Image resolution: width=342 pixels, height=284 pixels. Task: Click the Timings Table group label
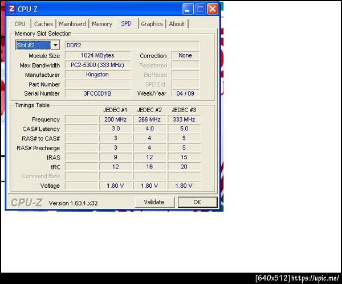[32, 105]
